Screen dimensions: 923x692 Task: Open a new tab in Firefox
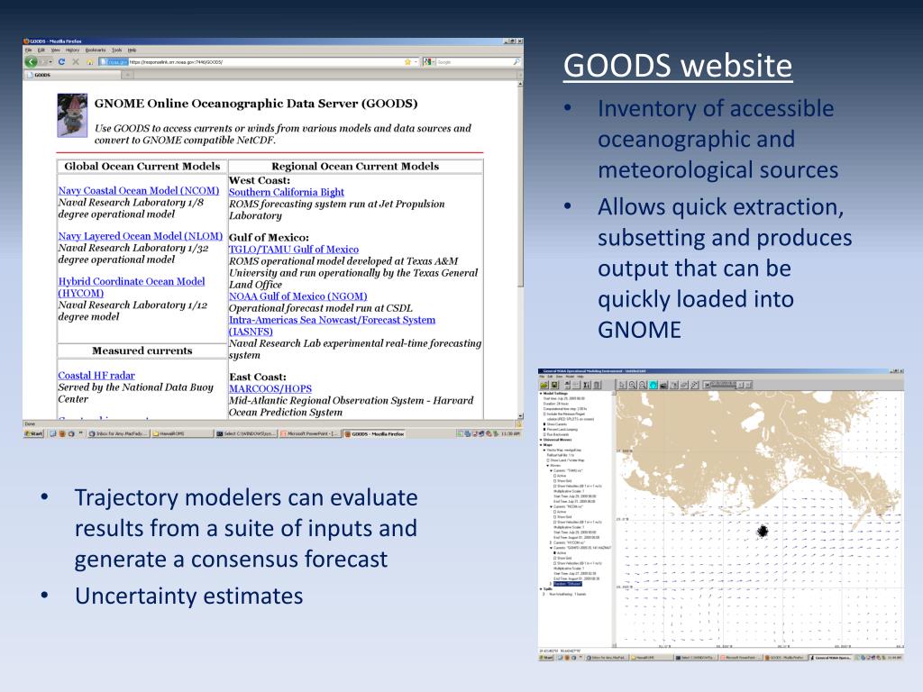(x=128, y=75)
